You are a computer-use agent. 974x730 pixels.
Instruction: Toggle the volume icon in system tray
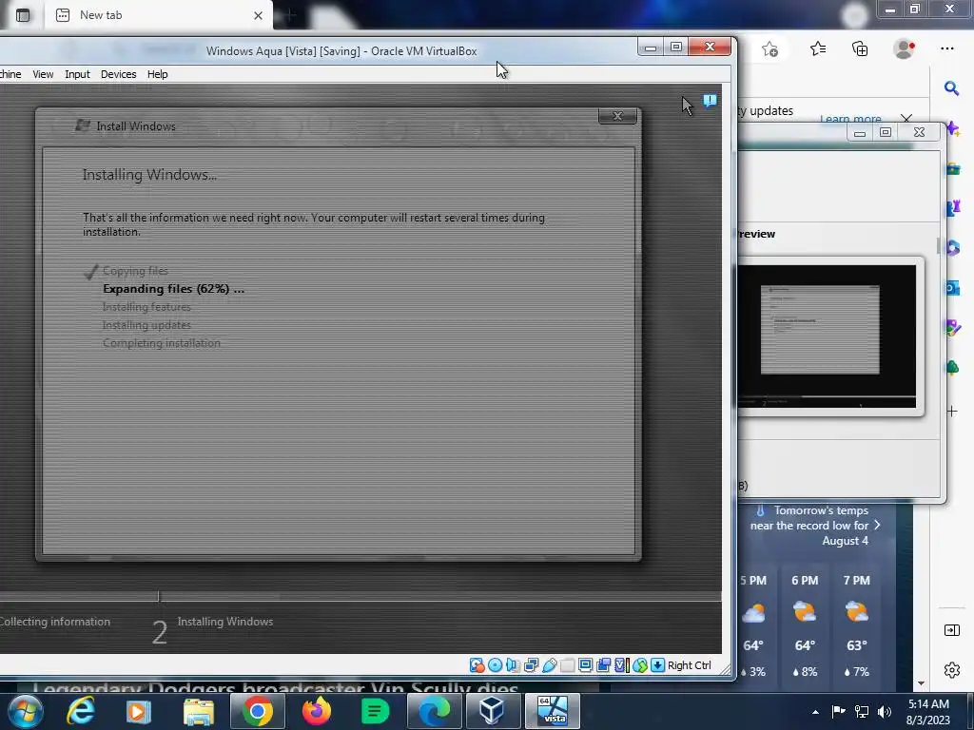pyautogui.click(x=885, y=711)
